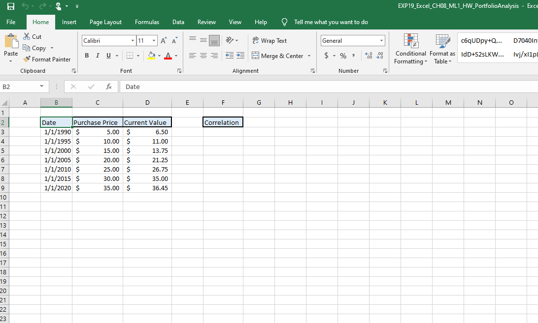The width and height of the screenshot is (538, 323).
Task: Open the File tab
Action: (x=11, y=22)
